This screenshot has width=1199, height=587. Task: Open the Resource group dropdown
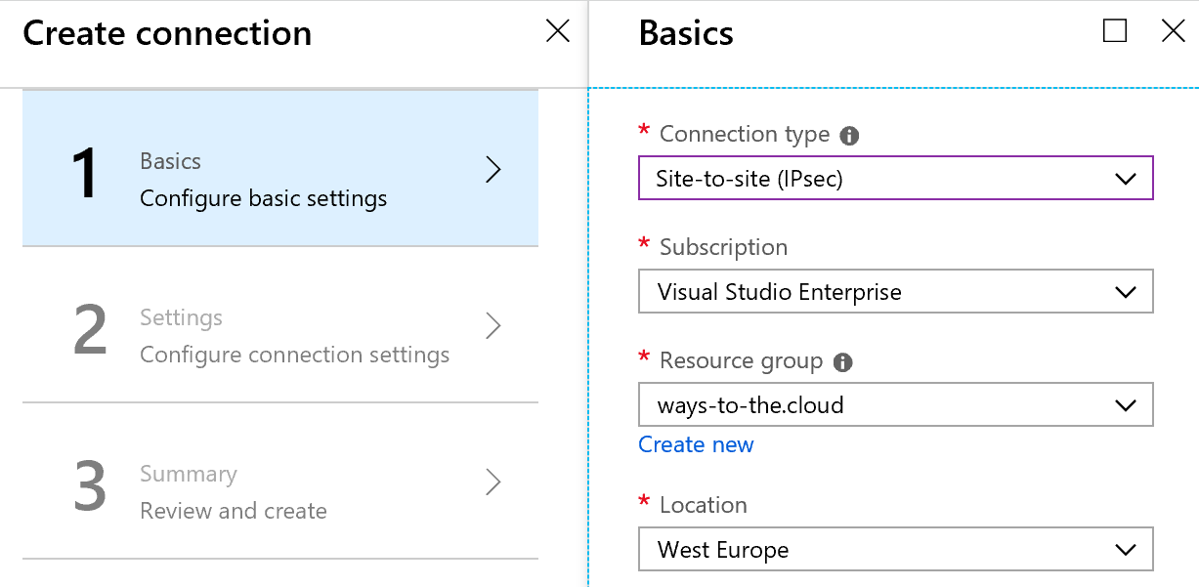pos(894,405)
